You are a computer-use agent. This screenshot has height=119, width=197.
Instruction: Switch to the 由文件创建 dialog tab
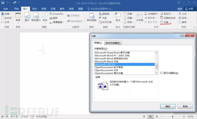113,43
